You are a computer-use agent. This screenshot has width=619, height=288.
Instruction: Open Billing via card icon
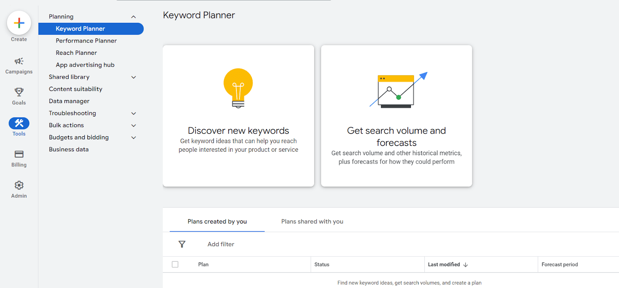[x=19, y=154]
